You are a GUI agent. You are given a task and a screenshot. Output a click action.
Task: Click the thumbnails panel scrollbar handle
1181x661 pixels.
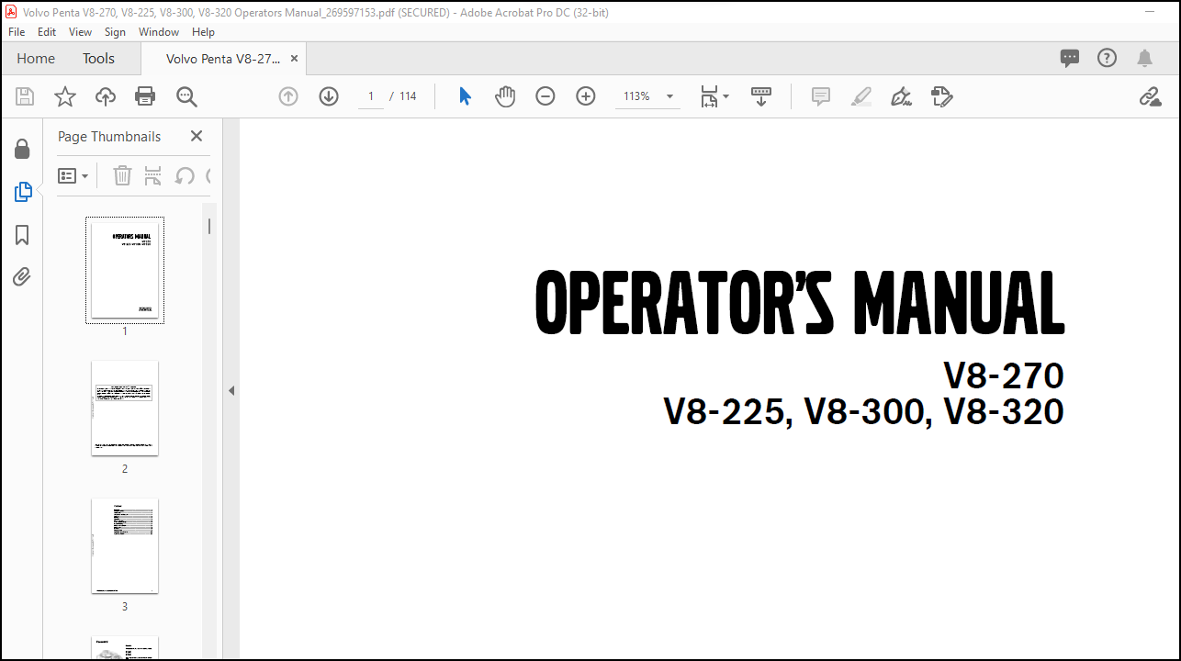tap(209, 227)
